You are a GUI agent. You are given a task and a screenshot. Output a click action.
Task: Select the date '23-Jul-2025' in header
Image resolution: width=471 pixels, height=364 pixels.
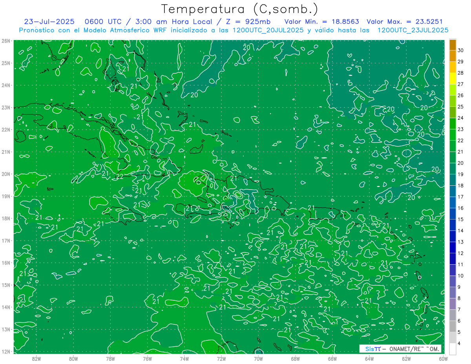(49, 22)
